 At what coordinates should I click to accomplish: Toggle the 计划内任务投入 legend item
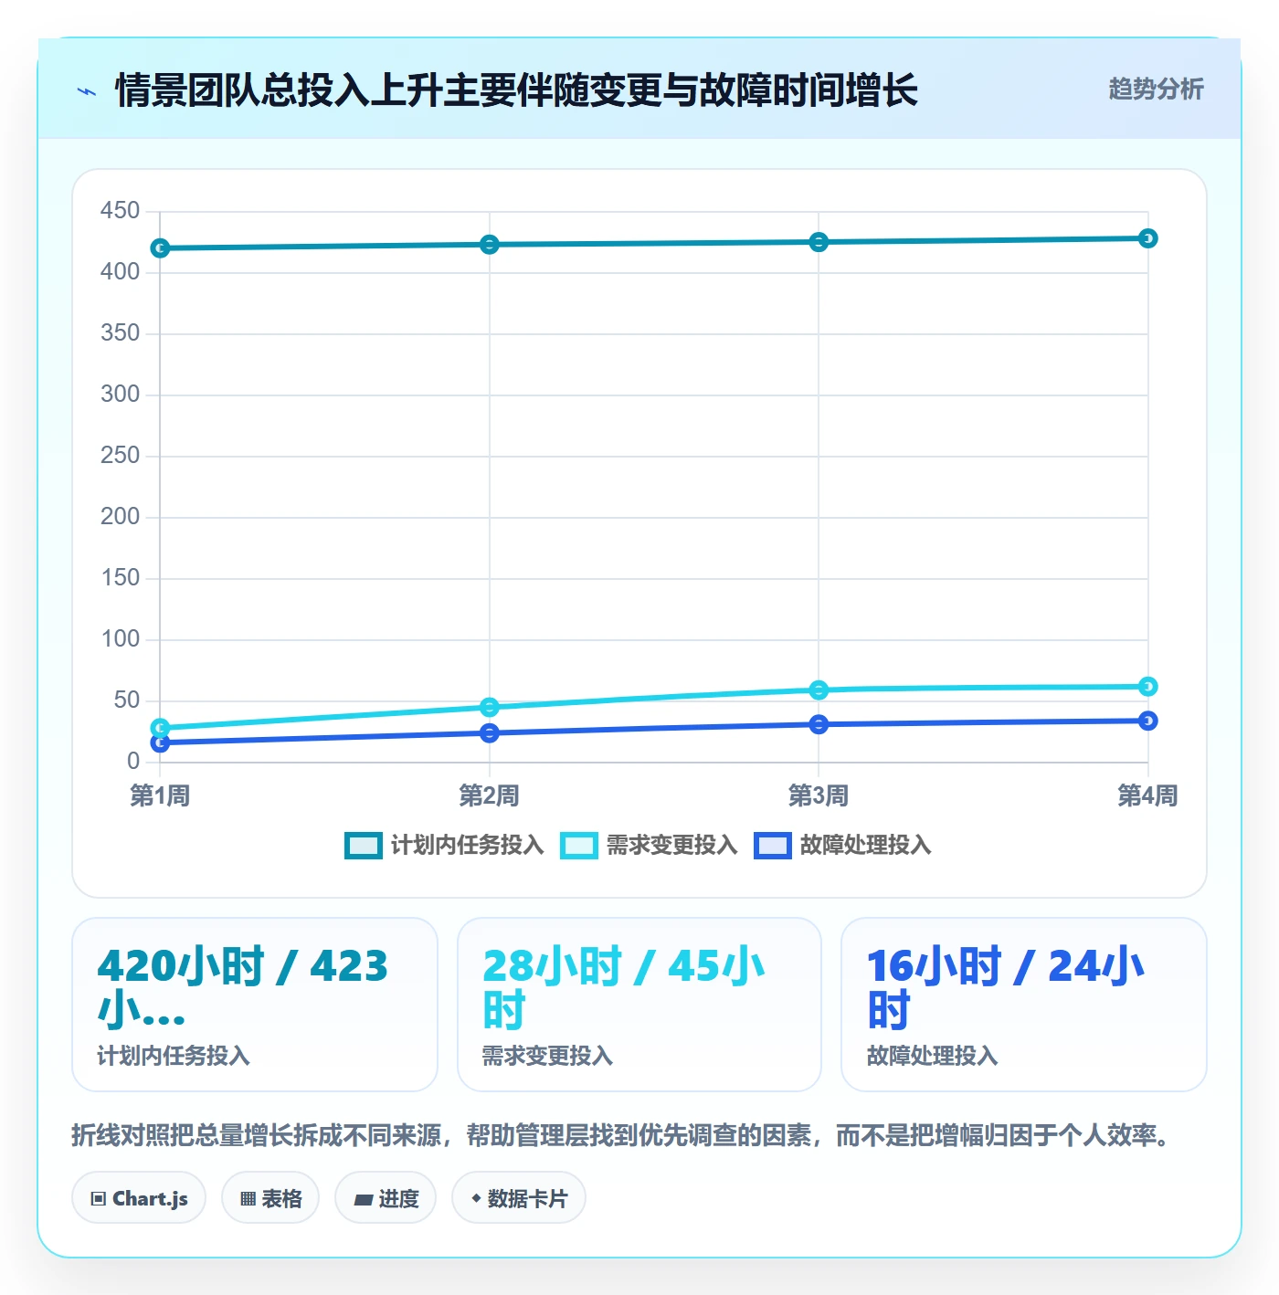pos(444,846)
